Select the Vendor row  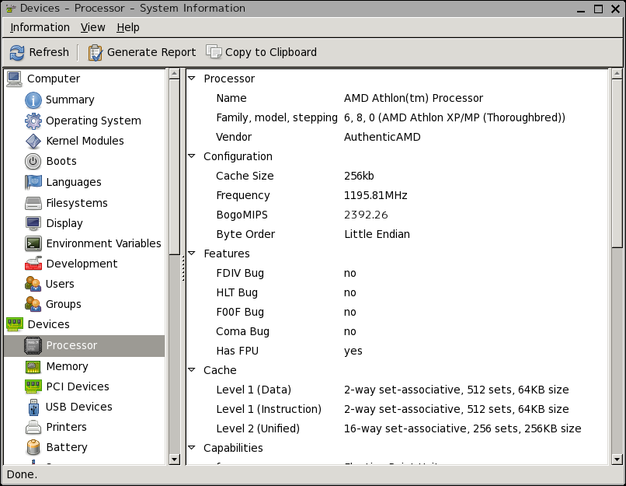[398, 137]
